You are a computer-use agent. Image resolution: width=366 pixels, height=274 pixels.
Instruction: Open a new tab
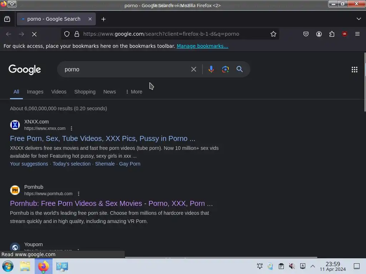(x=103, y=19)
